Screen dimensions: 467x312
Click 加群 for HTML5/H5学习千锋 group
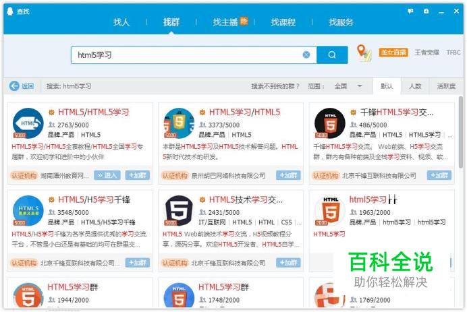point(137,263)
